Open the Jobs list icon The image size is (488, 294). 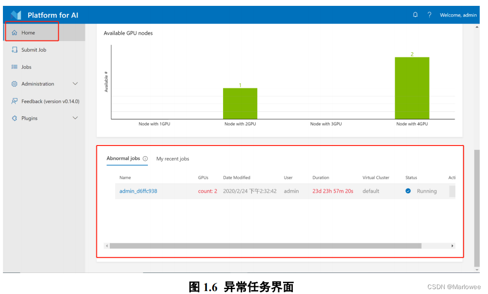point(14,67)
